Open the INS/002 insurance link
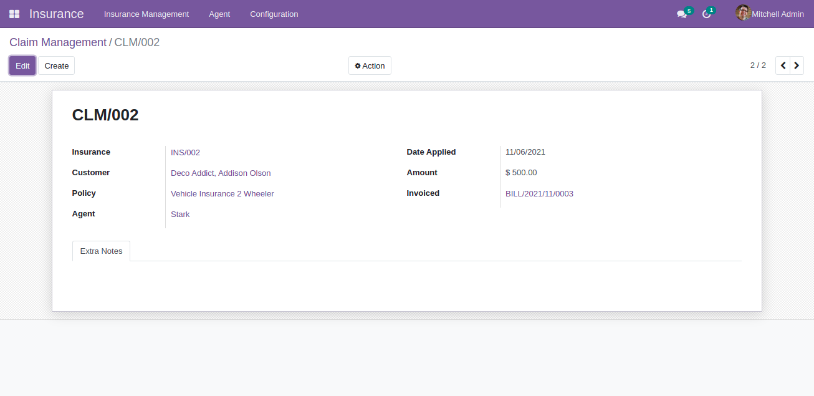Viewport: 814px width, 396px height. (185, 152)
